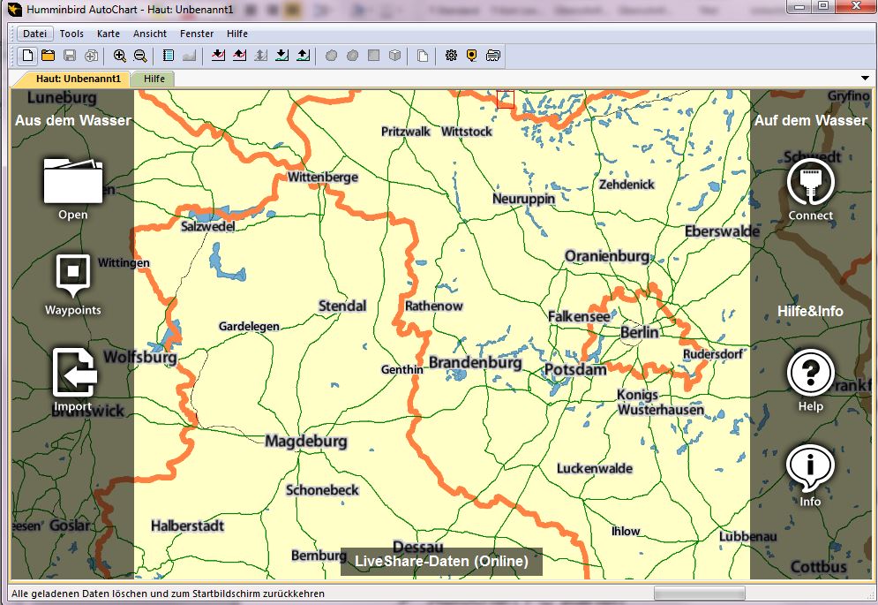Click the Connect icon on right panel

pos(810,181)
